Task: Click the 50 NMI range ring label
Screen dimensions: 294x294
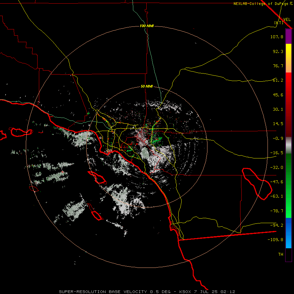Action: [x=147, y=87]
